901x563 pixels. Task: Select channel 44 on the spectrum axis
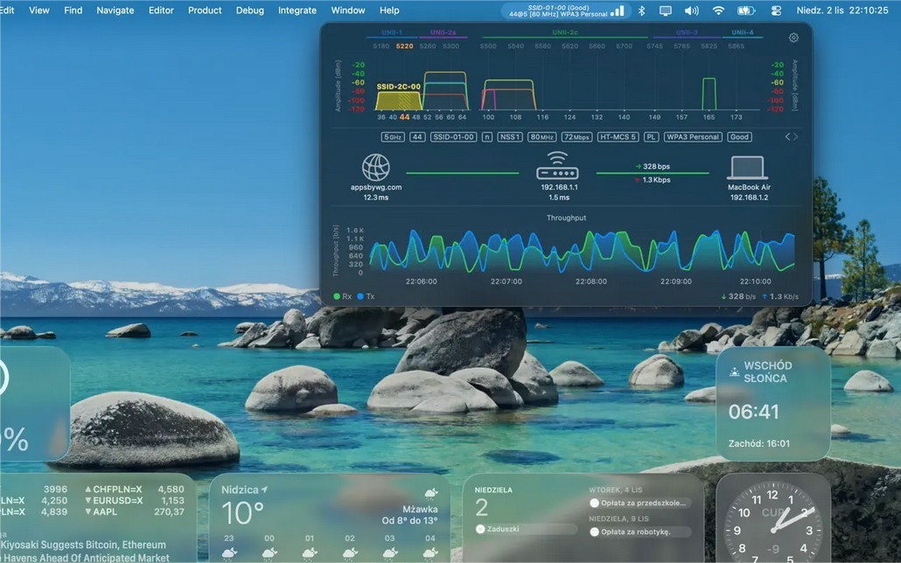pyautogui.click(x=404, y=116)
